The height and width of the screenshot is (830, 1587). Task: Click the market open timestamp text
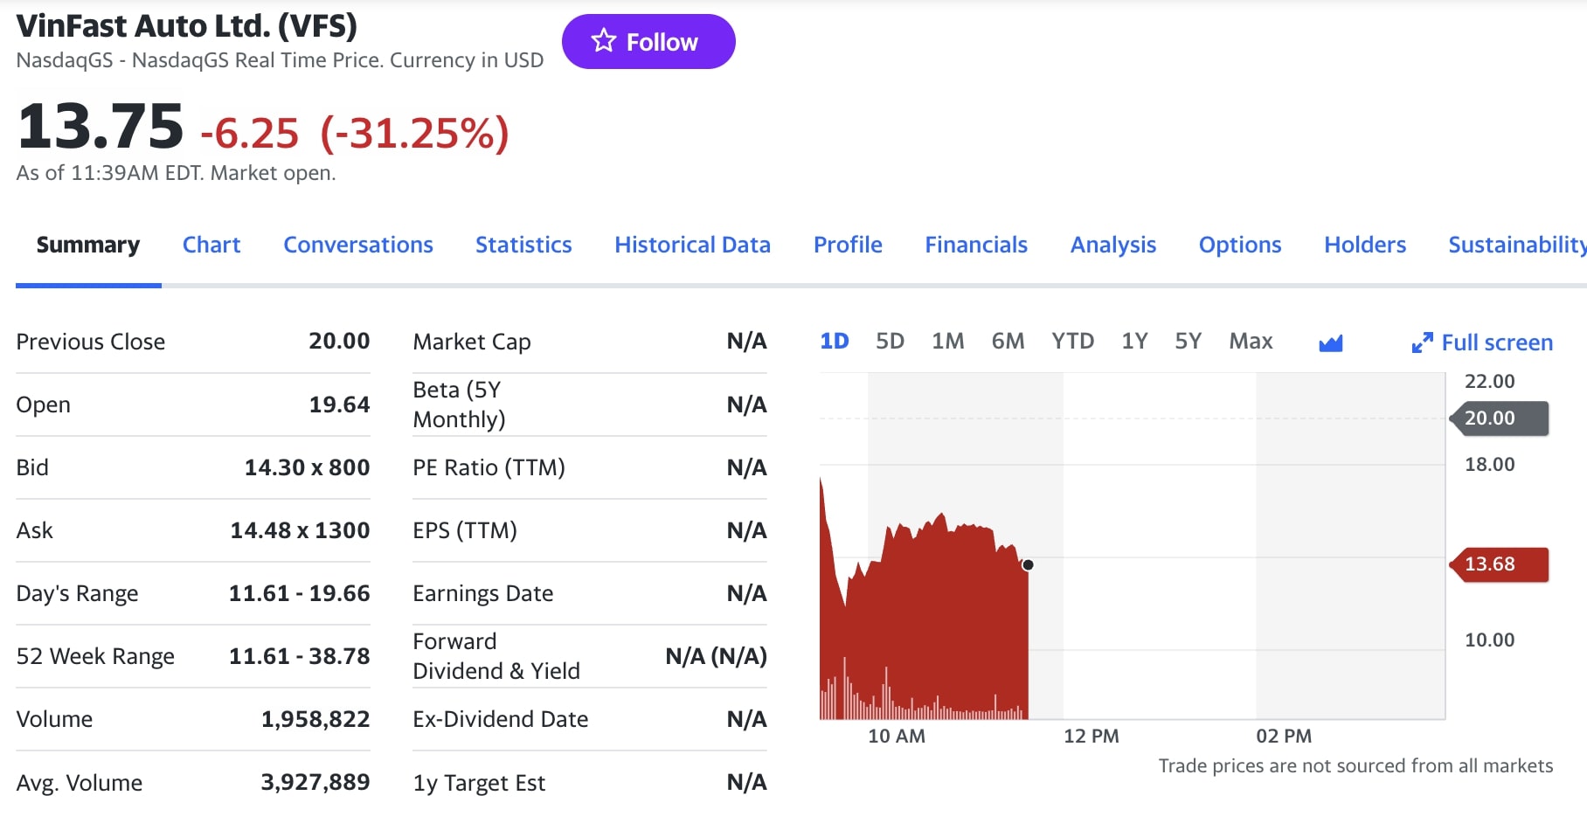pos(176,173)
